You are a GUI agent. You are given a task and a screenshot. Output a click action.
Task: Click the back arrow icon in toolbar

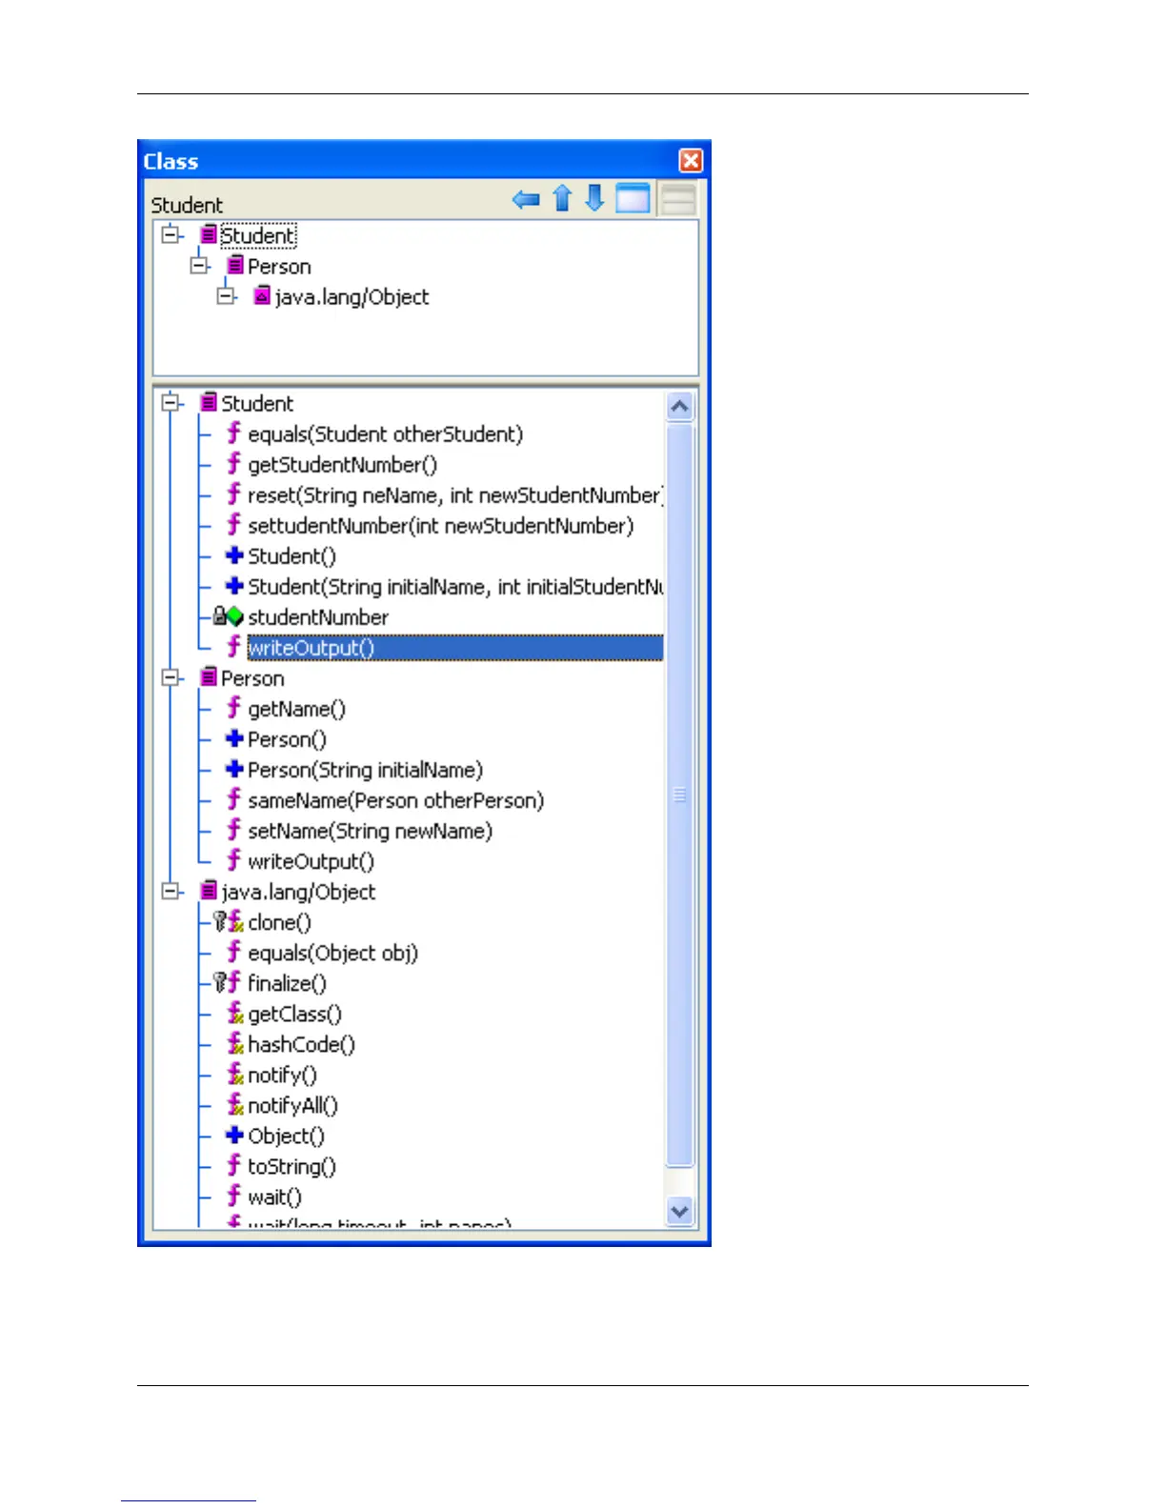tap(526, 199)
